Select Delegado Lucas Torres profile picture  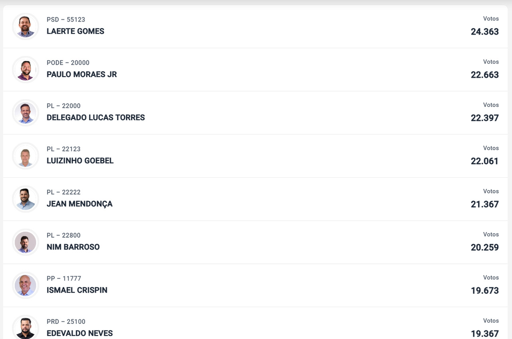(x=26, y=113)
